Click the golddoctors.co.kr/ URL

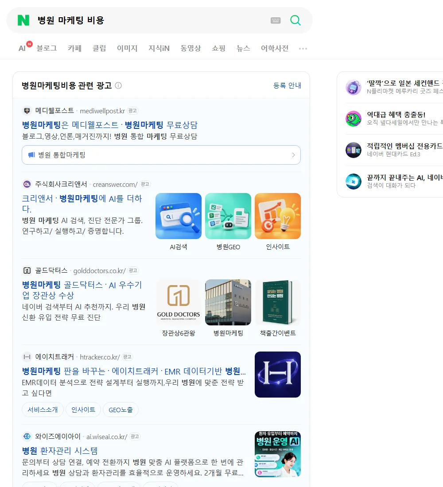100,271
